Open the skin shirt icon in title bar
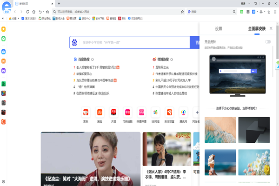The width and height of the screenshot is (279, 186). tap(256, 3)
